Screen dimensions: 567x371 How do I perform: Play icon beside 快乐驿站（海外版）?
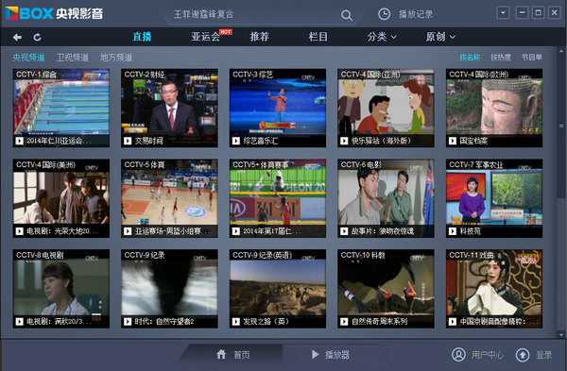coord(344,141)
